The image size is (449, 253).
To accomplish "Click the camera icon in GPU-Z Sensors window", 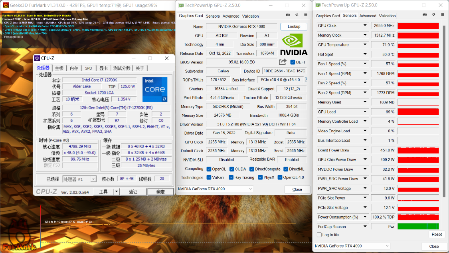I will pos(425,15).
